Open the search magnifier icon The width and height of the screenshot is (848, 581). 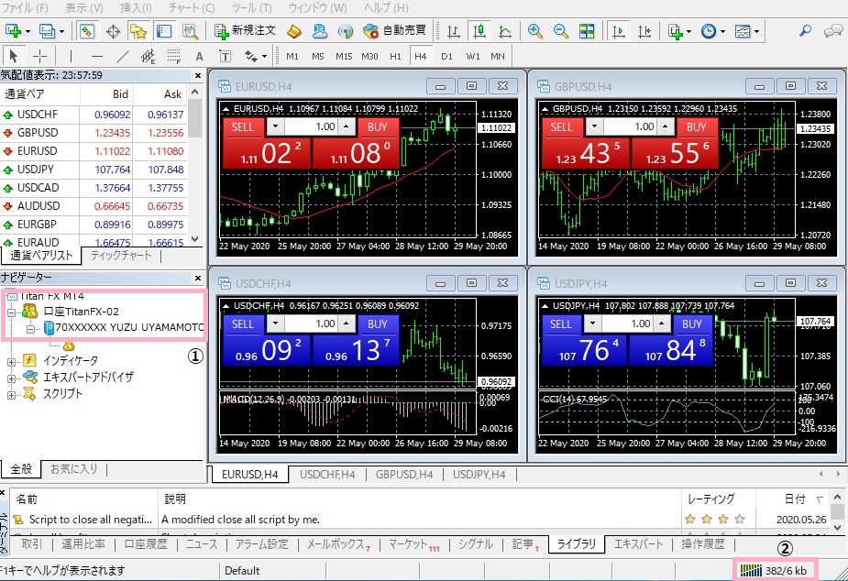[805, 31]
